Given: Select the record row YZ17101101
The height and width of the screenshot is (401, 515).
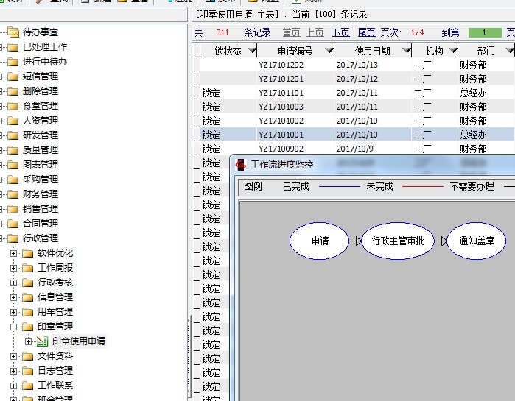Looking at the screenshot, I should click(x=281, y=93).
